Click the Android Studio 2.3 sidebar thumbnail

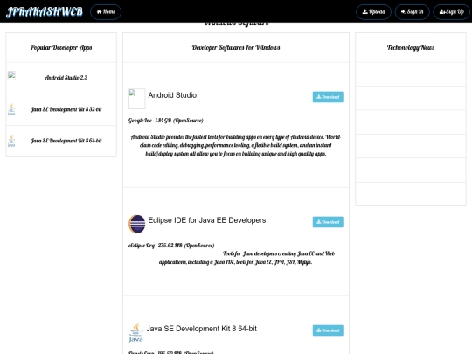11,75
